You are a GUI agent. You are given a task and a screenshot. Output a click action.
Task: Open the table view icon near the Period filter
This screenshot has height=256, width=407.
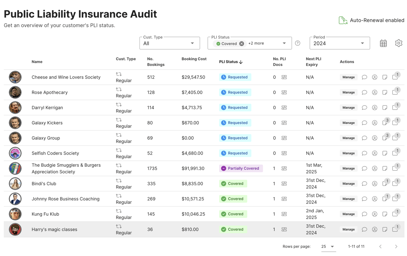(383, 43)
